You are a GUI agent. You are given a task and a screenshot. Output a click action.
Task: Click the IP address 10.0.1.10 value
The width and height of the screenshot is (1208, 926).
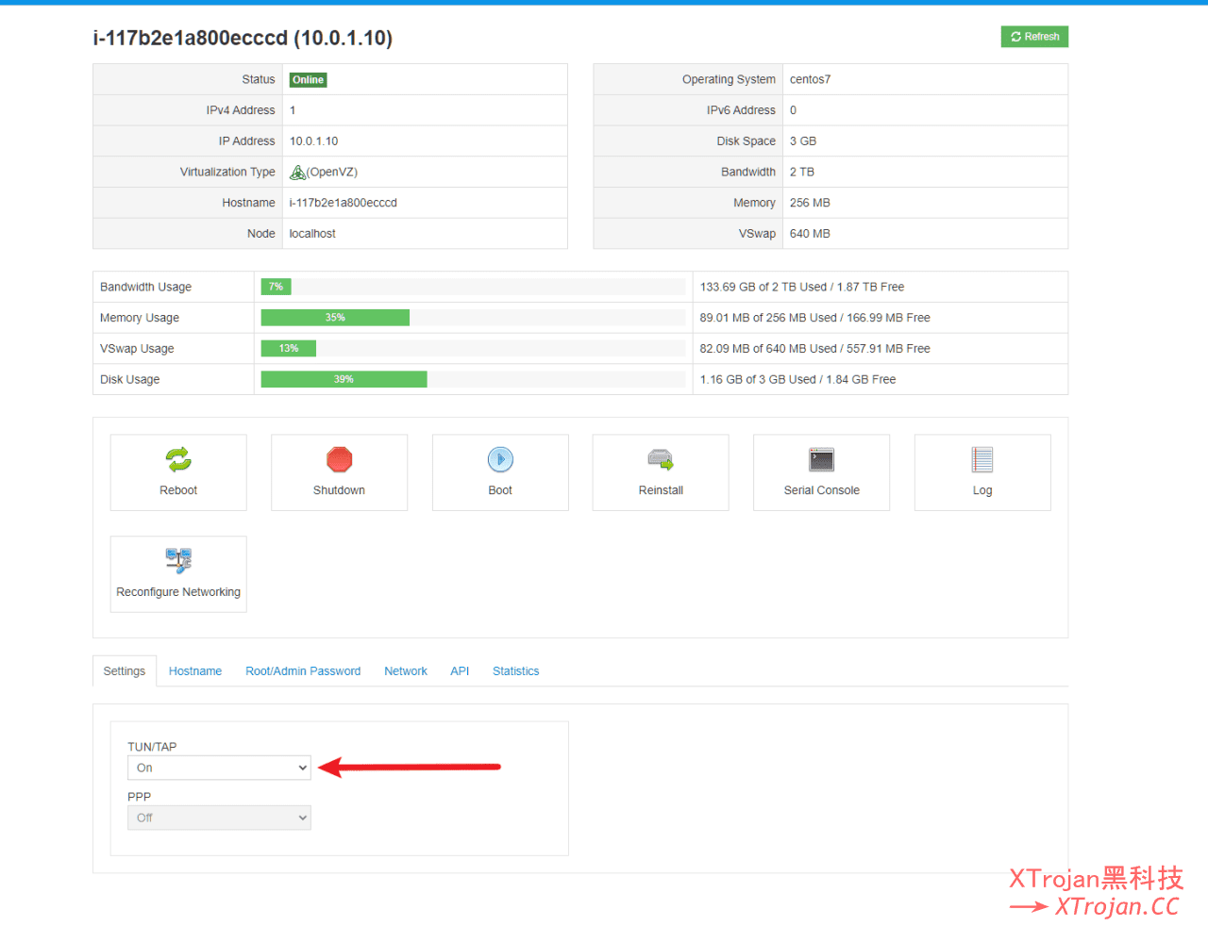pyautogui.click(x=313, y=141)
